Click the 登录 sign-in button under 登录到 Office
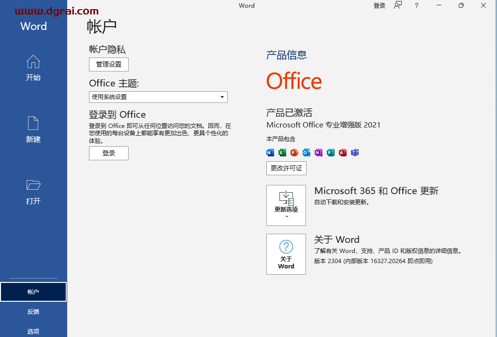This screenshot has width=497, height=337. pos(109,153)
